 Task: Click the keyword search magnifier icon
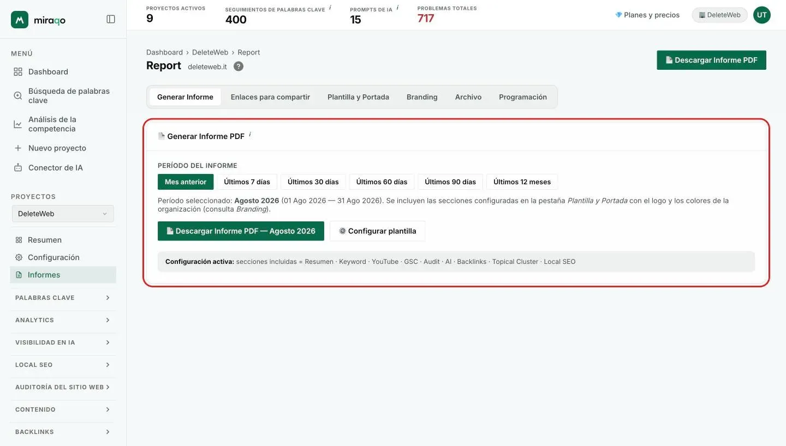[x=18, y=95]
